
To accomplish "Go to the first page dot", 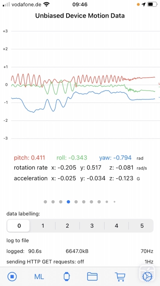I will click(45, 202).
